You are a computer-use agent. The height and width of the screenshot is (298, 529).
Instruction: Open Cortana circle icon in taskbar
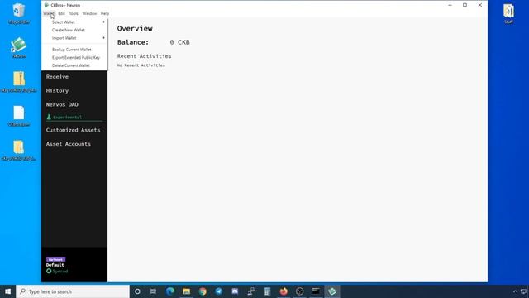[137, 291]
